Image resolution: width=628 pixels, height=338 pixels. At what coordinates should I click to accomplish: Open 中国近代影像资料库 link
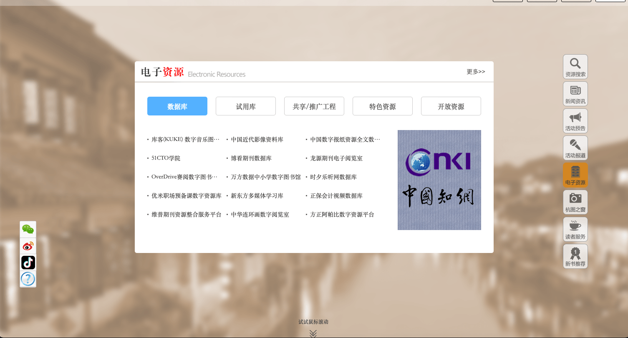(x=257, y=140)
